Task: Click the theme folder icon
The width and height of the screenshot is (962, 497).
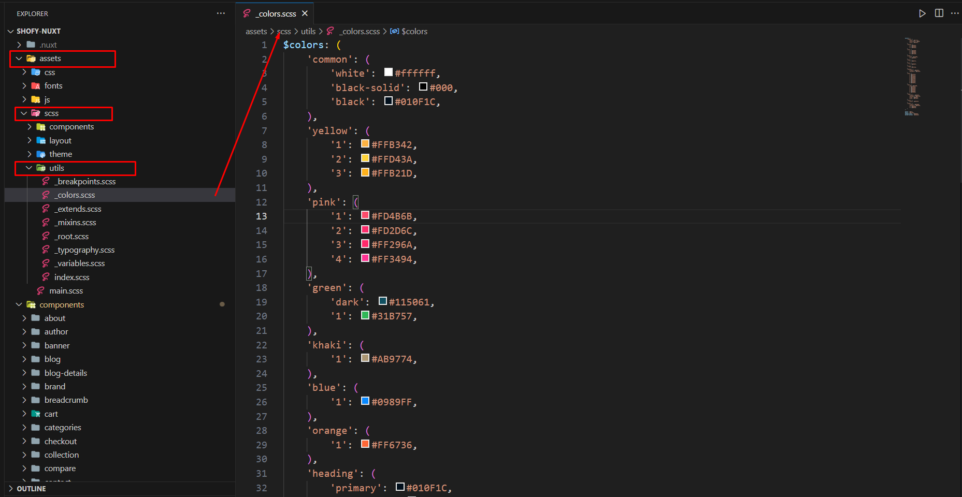Action: click(x=41, y=154)
